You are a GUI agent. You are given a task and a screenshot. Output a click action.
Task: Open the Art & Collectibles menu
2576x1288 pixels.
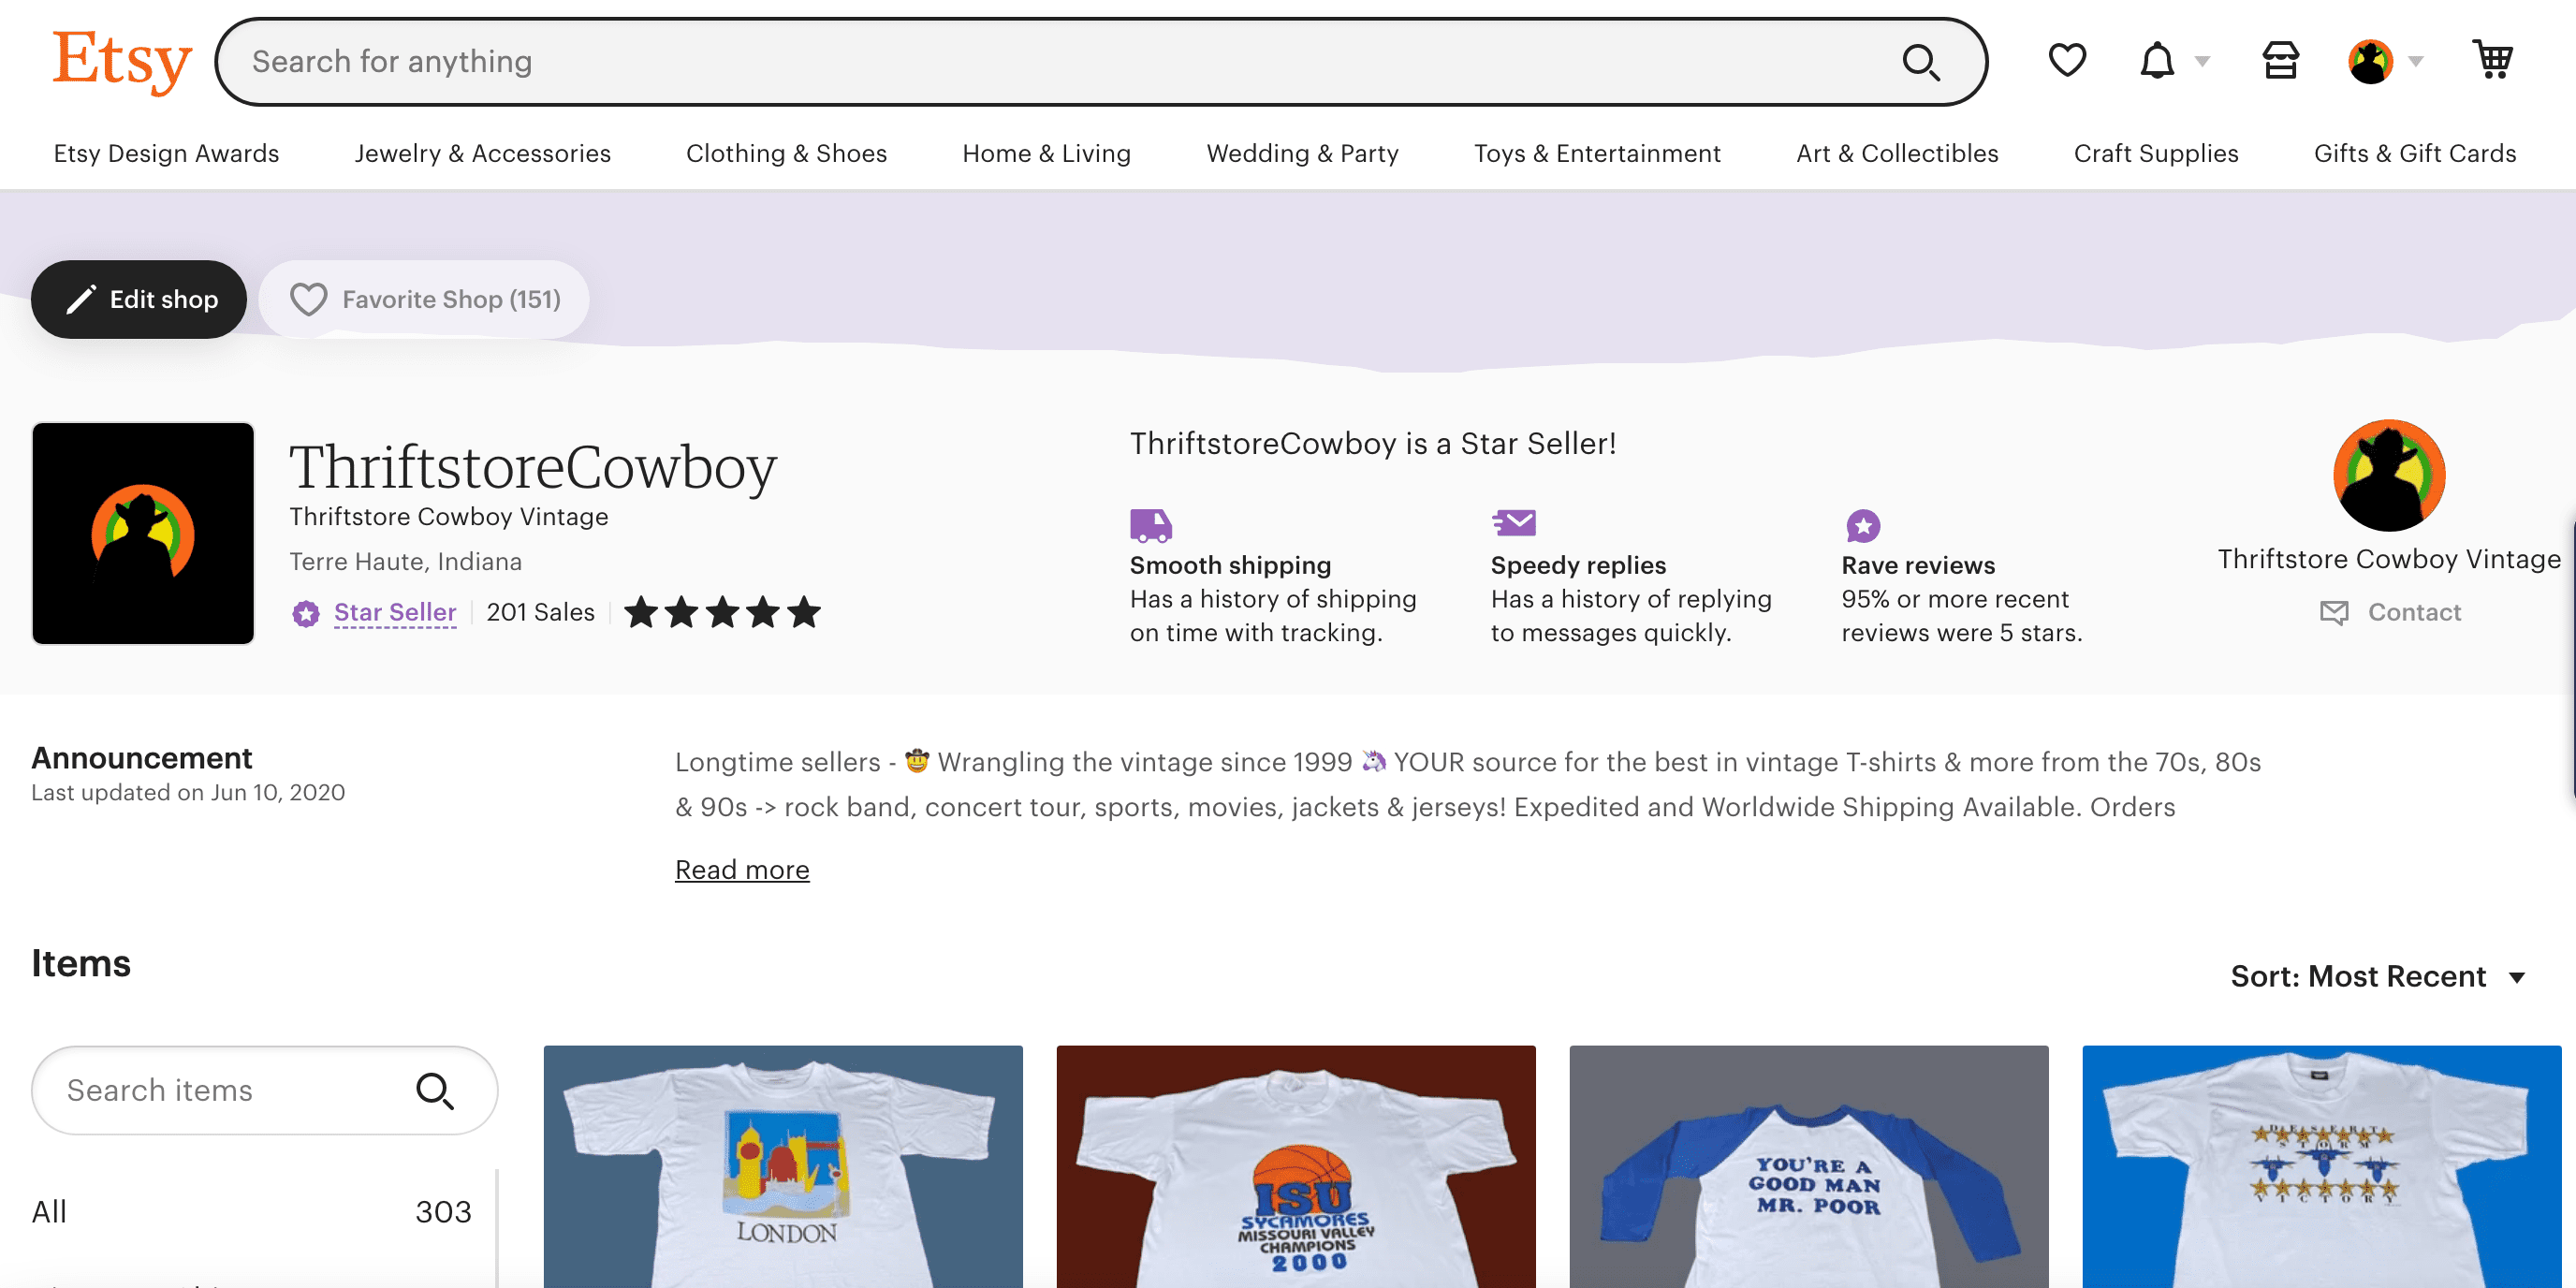(1897, 153)
